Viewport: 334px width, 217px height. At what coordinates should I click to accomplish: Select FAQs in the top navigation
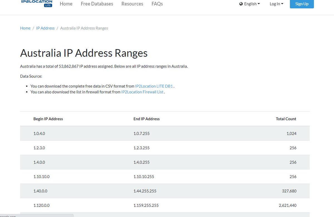point(157,4)
